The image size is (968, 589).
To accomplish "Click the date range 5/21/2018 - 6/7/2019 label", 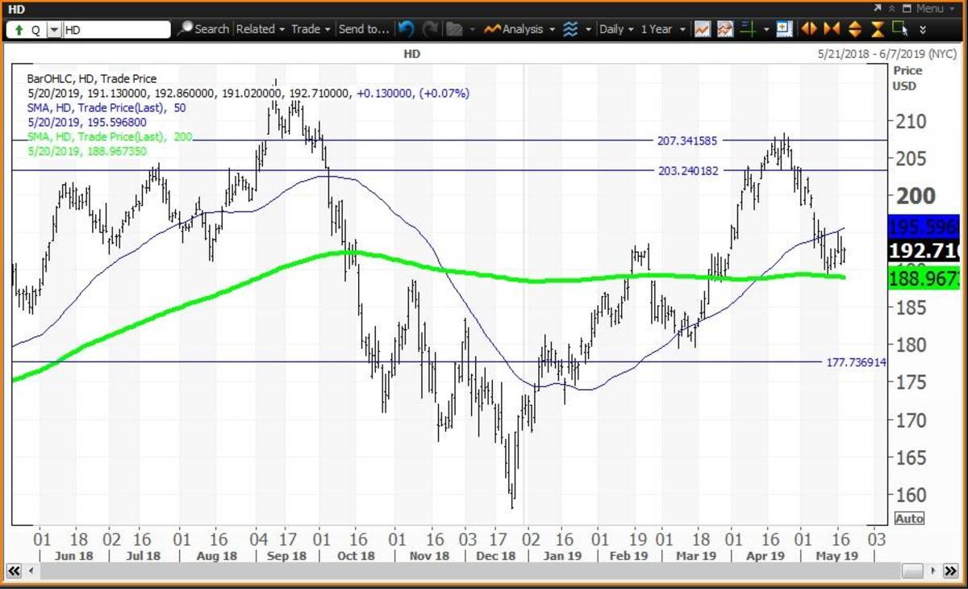I will [x=887, y=53].
